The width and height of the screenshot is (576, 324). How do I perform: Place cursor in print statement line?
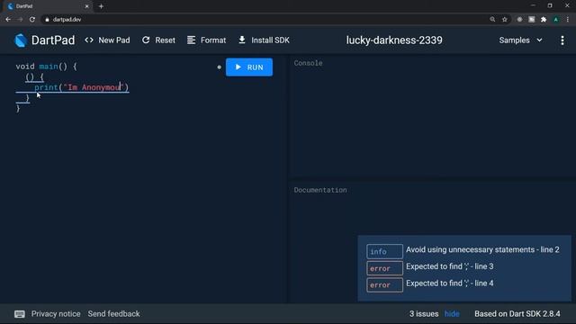82,87
